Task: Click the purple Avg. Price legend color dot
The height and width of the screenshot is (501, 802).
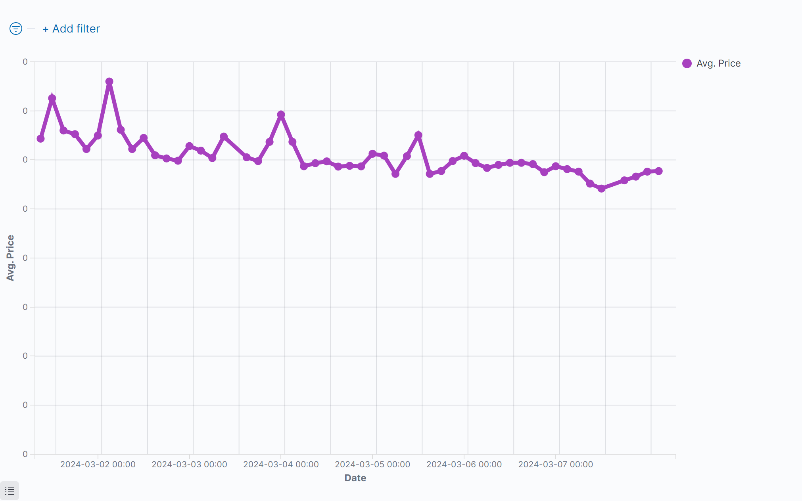Action: click(687, 63)
